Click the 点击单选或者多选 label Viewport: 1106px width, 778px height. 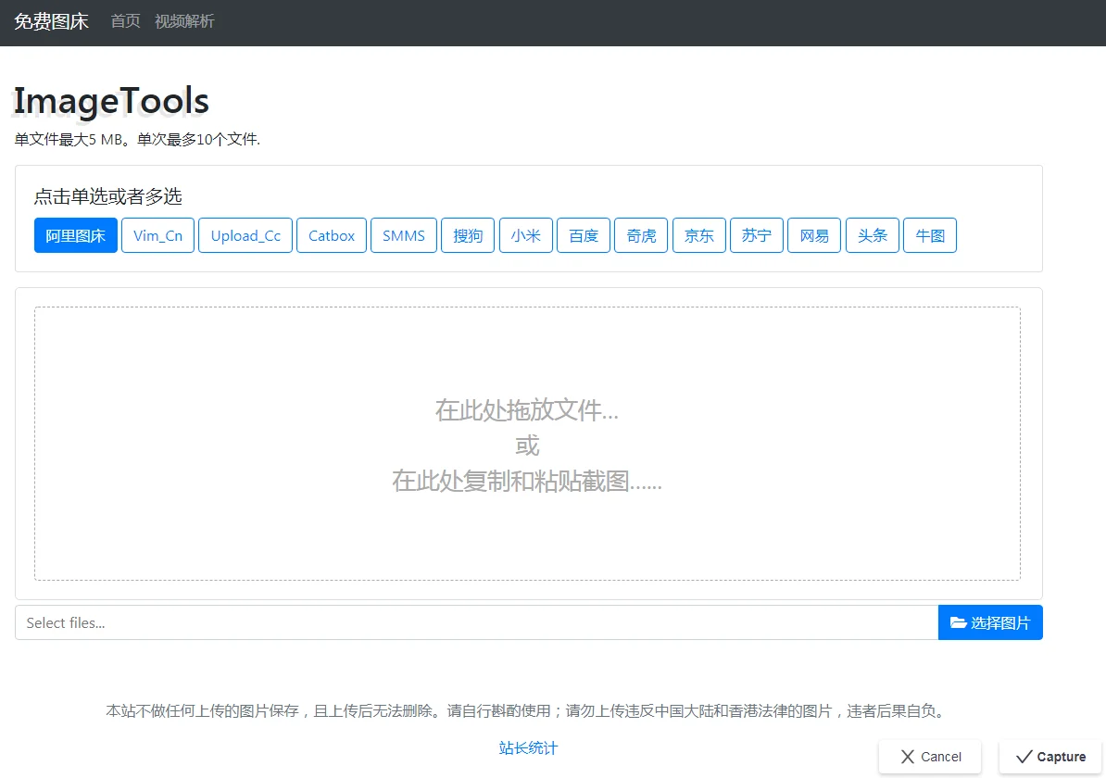108,196
